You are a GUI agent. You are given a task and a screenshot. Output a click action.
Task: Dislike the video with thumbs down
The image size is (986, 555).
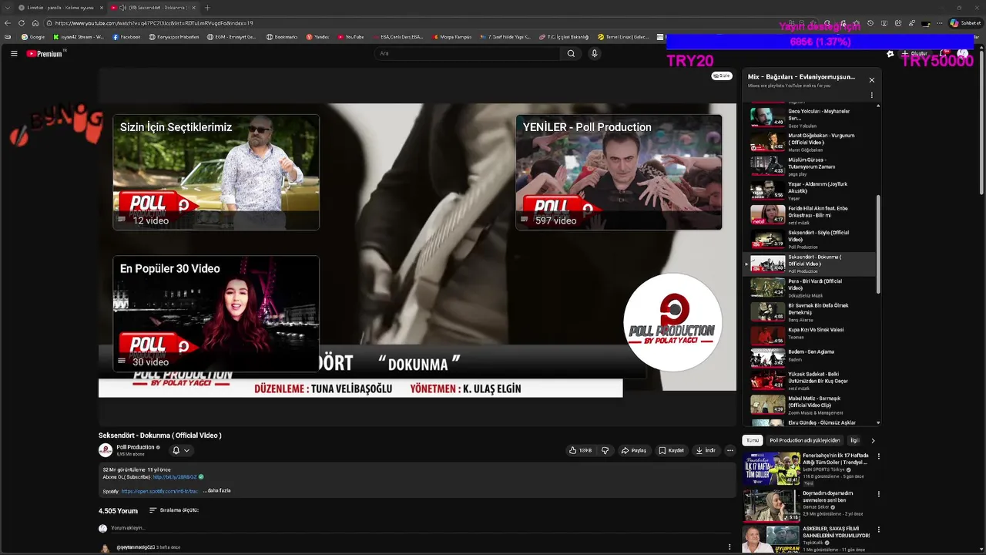click(x=605, y=450)
